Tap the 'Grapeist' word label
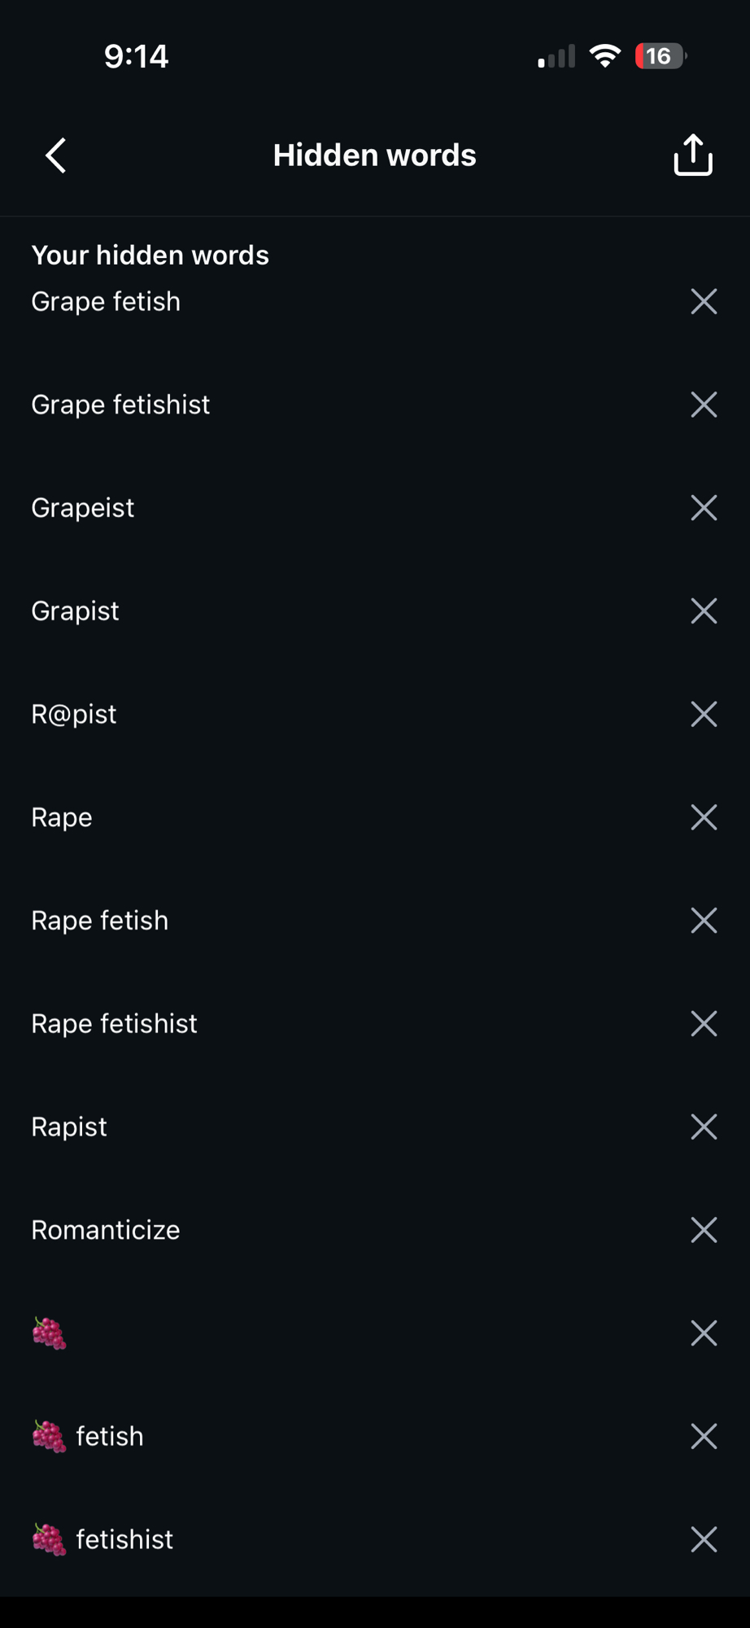 [83, 508]
